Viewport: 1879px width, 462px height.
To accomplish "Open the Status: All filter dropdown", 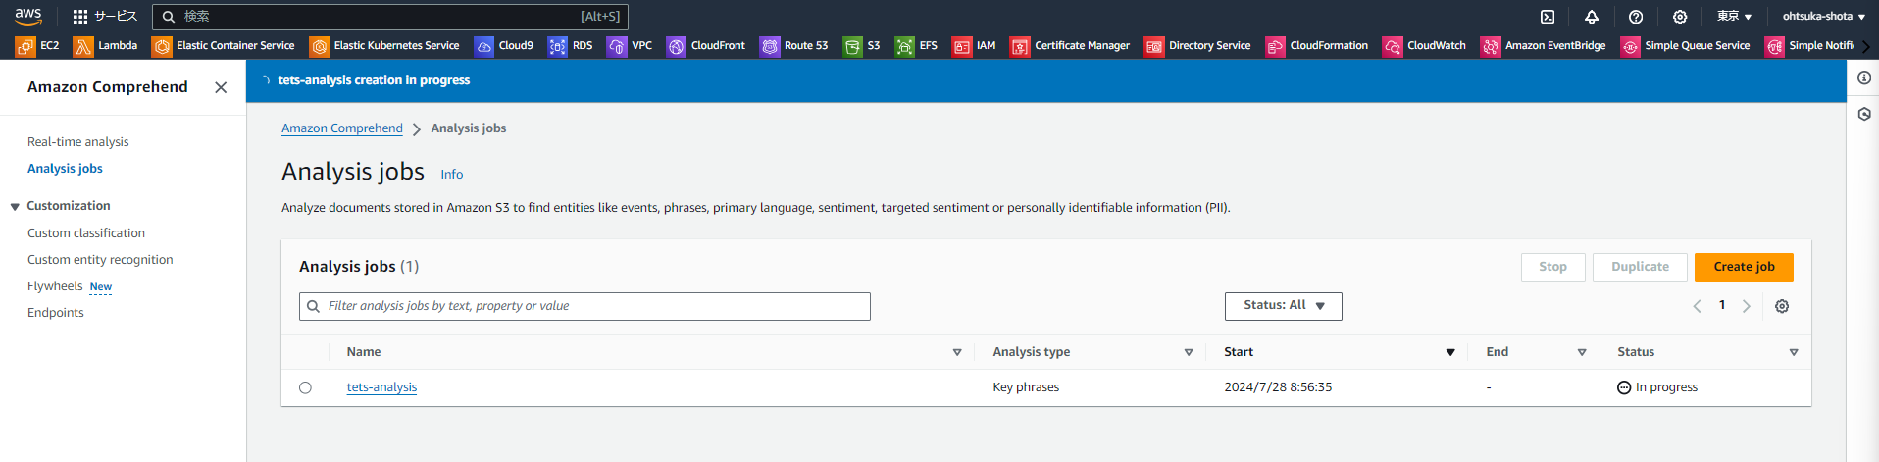I will (1283, 306).
